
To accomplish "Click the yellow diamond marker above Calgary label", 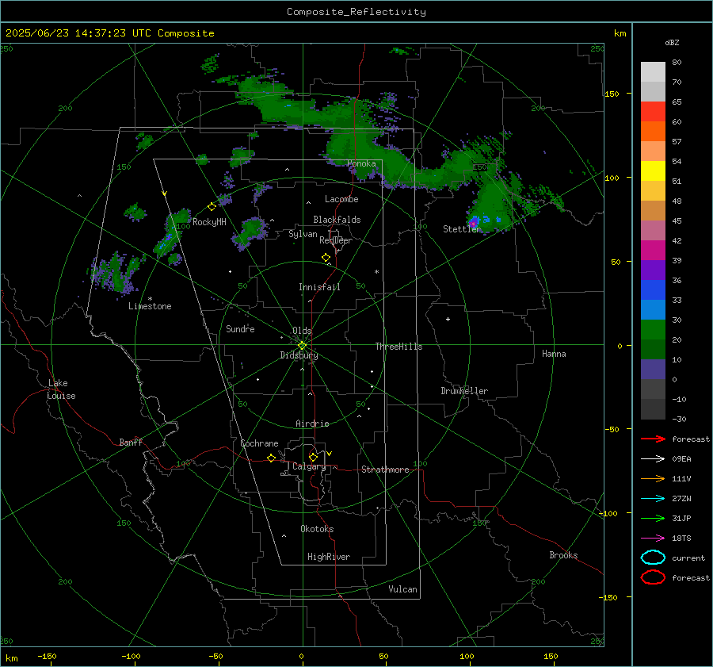I will coord(313,457).
